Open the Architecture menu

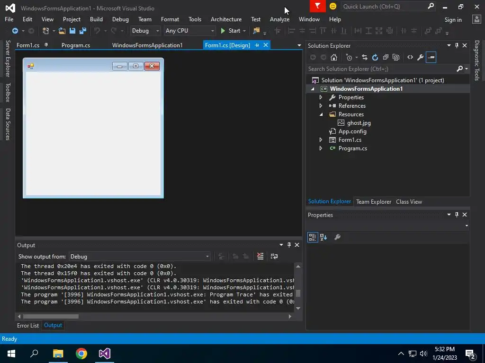point(226,19)
